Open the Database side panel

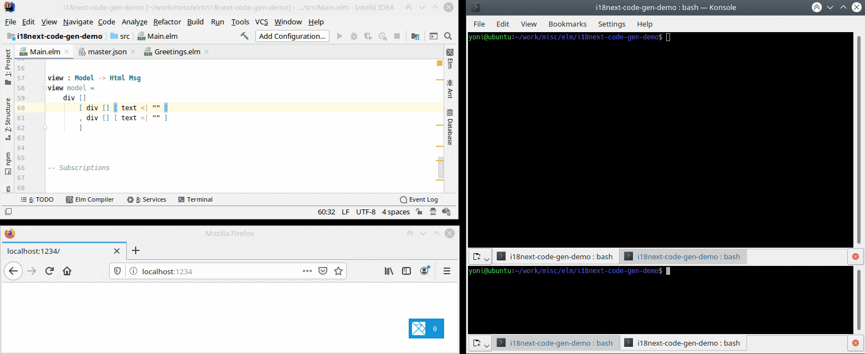coord(450,127)
